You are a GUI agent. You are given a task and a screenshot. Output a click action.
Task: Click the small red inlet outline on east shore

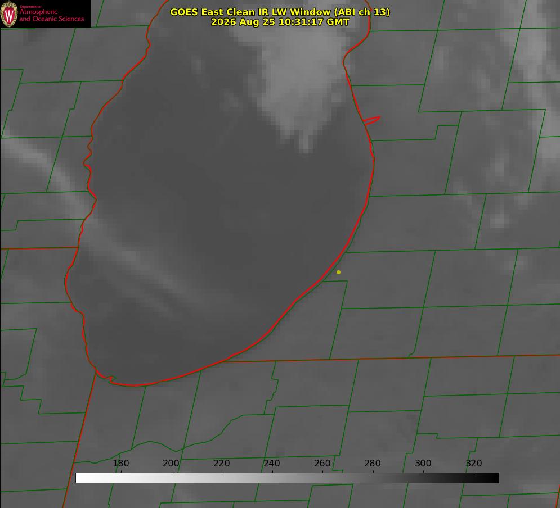pyautogui.click(x=371, y=120)
